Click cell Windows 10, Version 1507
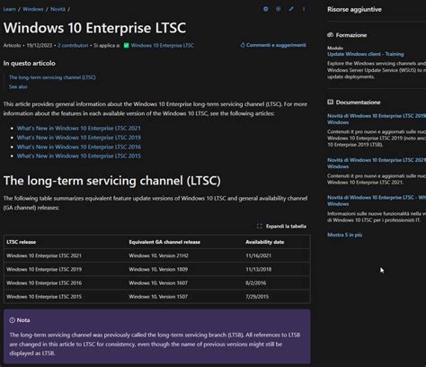Screen dimensions: 426x367 (158, 297)
